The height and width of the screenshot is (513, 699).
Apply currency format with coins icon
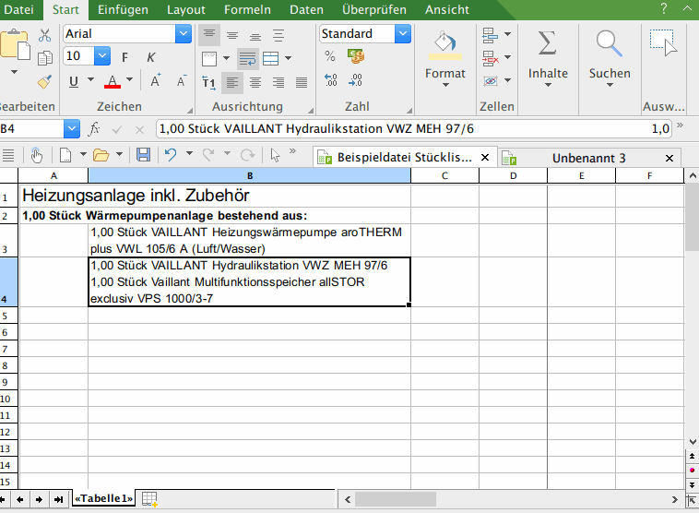click(356, 56)
